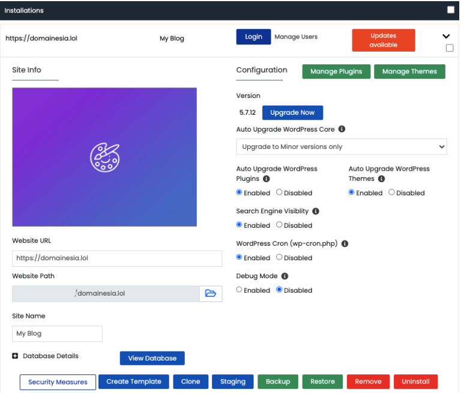Click the blue Login button

pos(253,37)
